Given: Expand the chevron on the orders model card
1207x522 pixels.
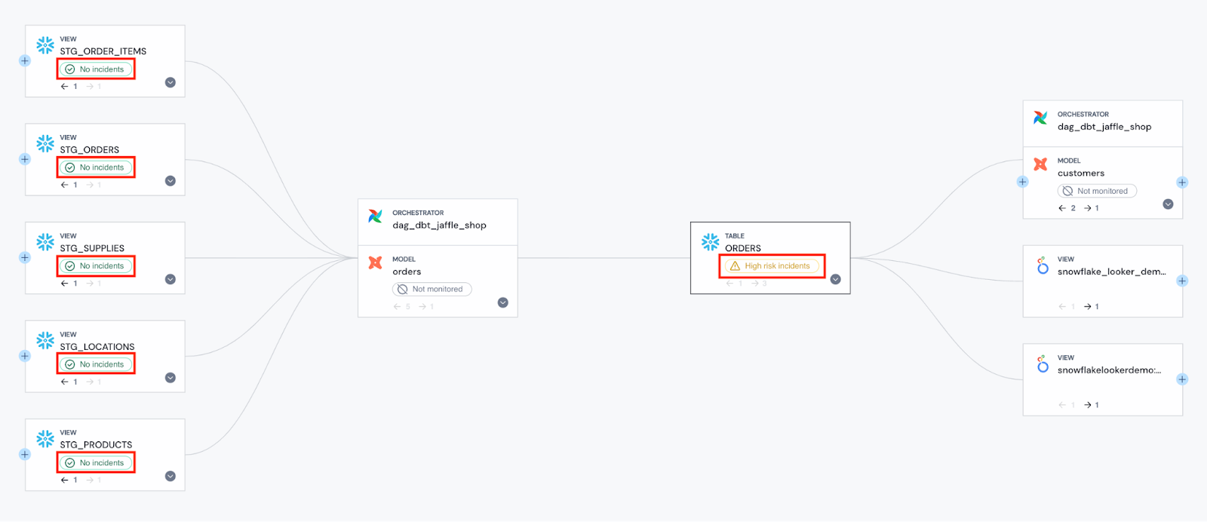Looking at the screenshot, I should (x=503, y=302).
